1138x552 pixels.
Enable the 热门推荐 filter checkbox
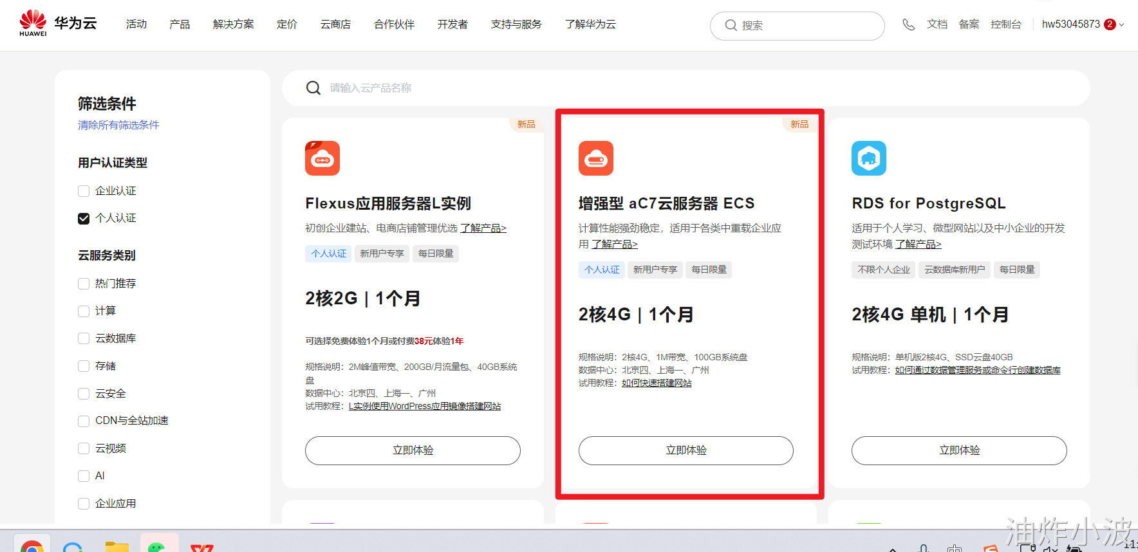coord(84,284)
